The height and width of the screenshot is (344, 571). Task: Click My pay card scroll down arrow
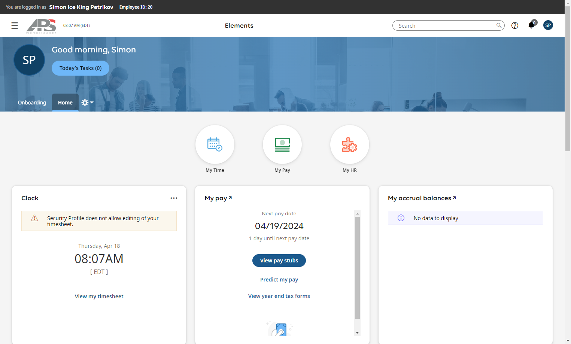pos(357,333)
